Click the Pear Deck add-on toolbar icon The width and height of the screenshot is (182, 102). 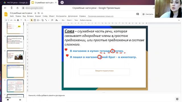click(x=57, y=20)
